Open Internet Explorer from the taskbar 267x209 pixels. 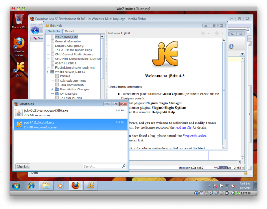pyautogui.click(x=31, y=185)
